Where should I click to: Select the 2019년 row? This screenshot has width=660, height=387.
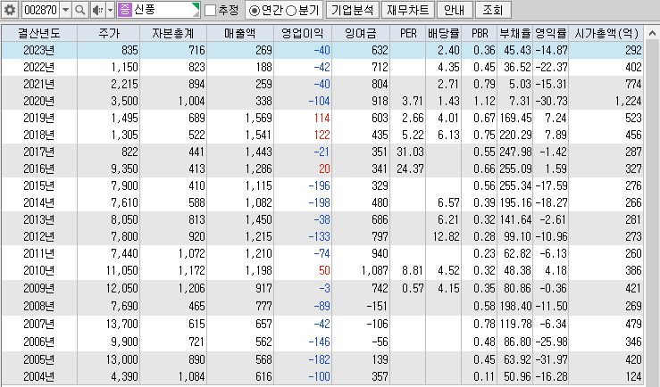pos(322,118)
